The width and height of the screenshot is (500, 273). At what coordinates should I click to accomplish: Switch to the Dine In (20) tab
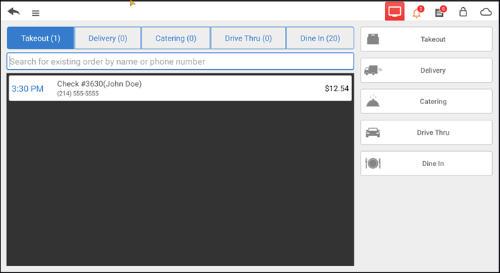click(x=320, y=38)
